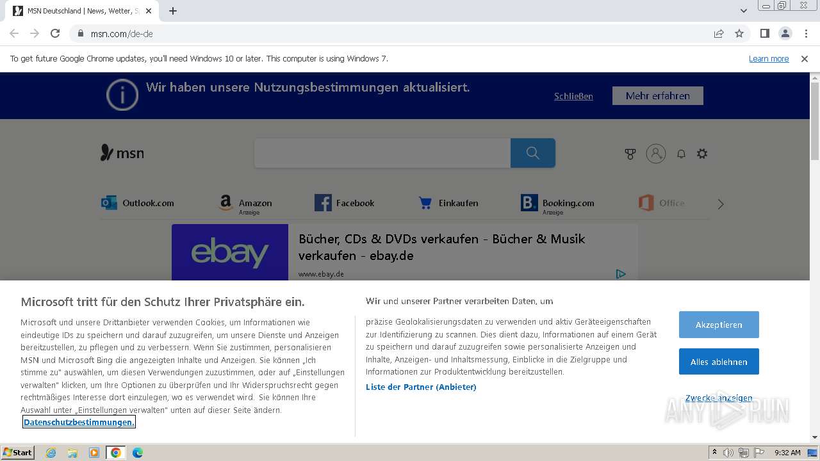Viewport: 820px width, 461px height.
Task: Close the MSN Deutschland tab
Action: (149, 11)
